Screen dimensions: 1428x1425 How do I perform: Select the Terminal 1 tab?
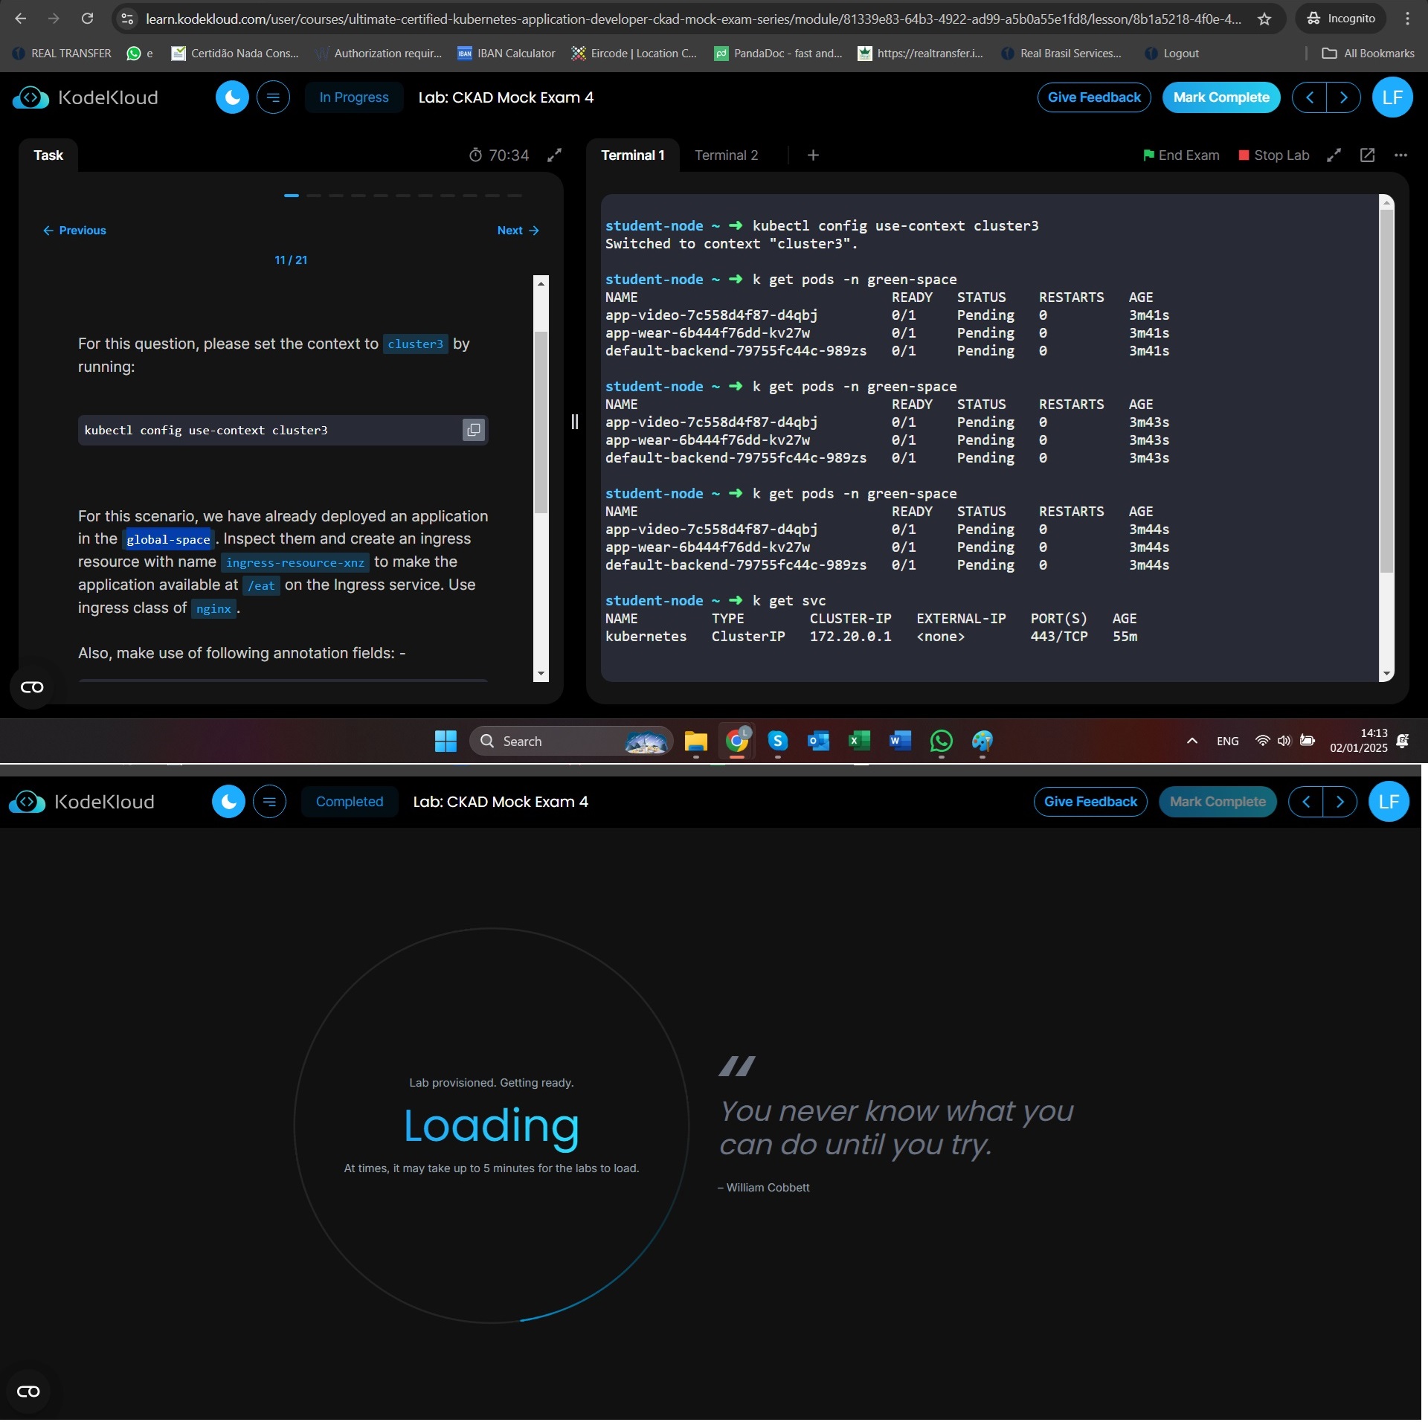coord(632,155)
